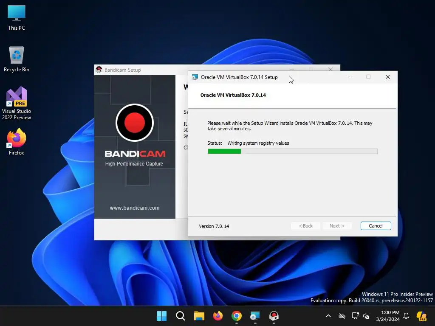Screen dimensions: 435x326
Task: Select Visual Studio 2022 Preview shortcut
Action: click(17, 104)
